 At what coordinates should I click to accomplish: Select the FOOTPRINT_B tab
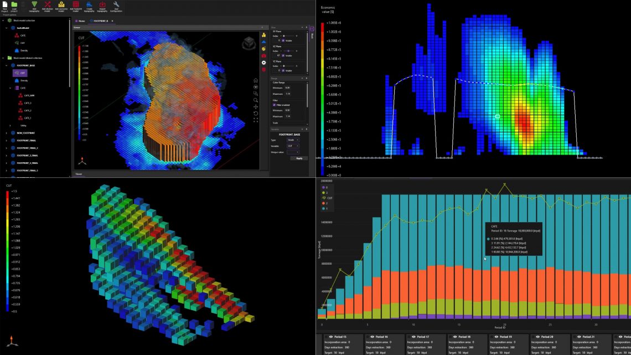(101, 21)
